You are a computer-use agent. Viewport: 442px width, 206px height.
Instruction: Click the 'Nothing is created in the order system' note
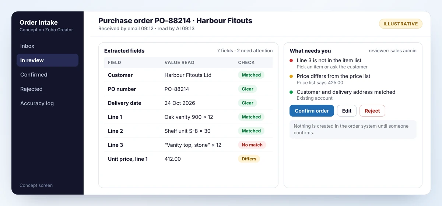[x=353, y=129]
